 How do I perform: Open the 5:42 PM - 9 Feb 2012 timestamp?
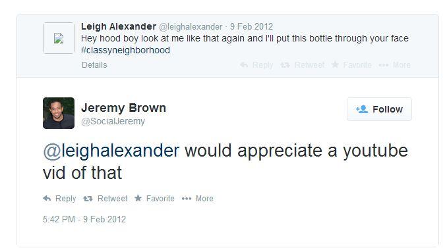[84, 219]
